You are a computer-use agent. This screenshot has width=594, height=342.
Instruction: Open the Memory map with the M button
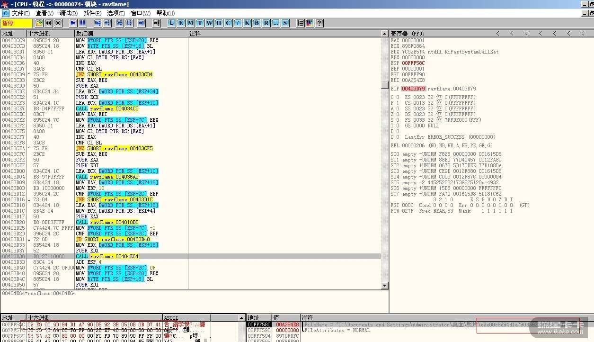click(x=190, y=23)
